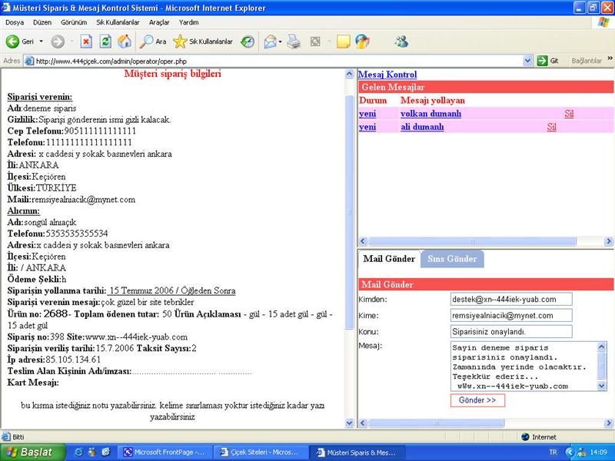Click yeni status in ali dumanlı row
615x461 pixels.
367,127
